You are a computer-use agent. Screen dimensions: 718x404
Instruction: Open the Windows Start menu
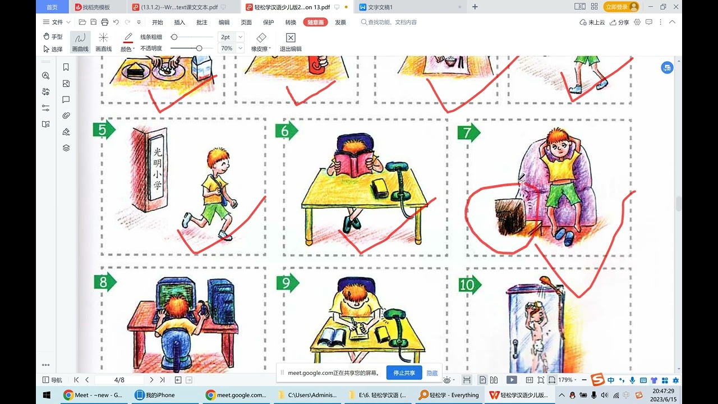point(46,395)
